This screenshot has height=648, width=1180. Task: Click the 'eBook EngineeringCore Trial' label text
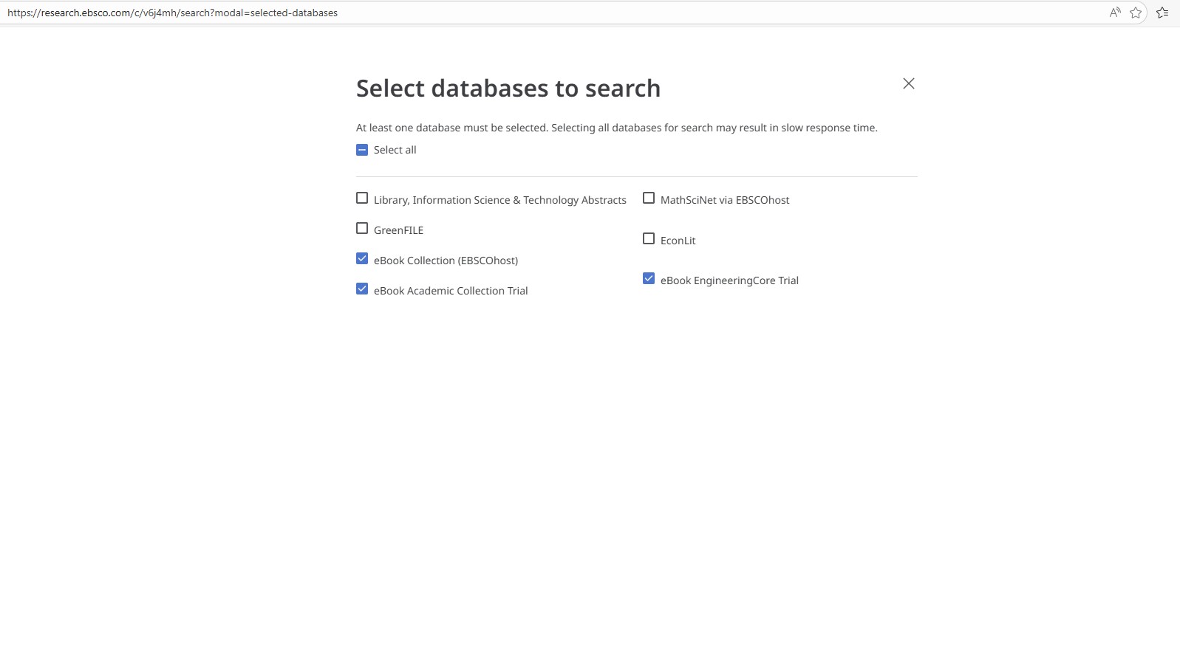click(729, 280)
